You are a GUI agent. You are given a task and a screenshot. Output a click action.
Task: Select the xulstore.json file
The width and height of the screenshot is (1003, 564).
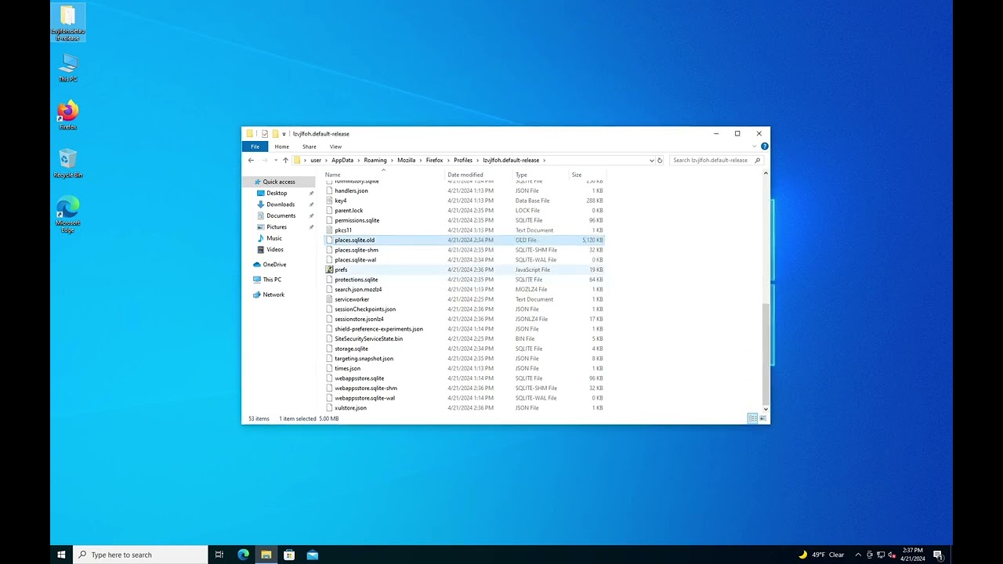[x=464, y=408]
